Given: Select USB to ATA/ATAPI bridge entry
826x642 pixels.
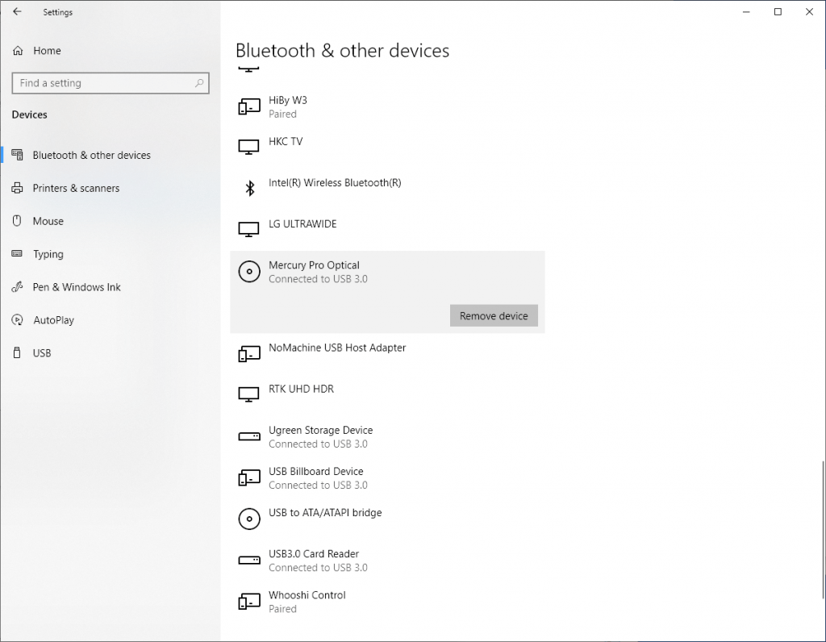Looking at the screenshot, I should [387, 519].
